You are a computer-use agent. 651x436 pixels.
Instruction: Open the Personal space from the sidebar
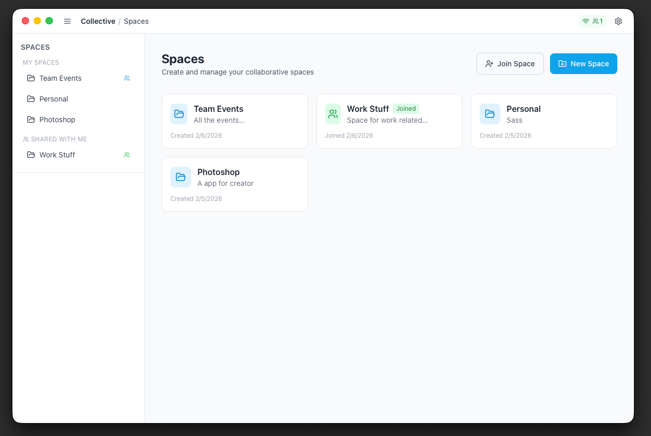tap(53, 99)
